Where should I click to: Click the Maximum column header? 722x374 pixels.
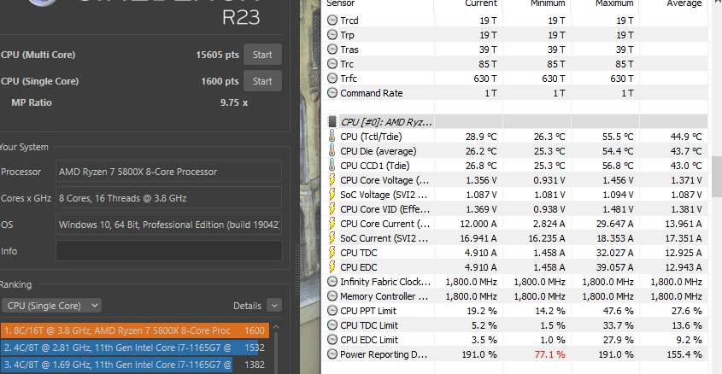pos(614,3)
